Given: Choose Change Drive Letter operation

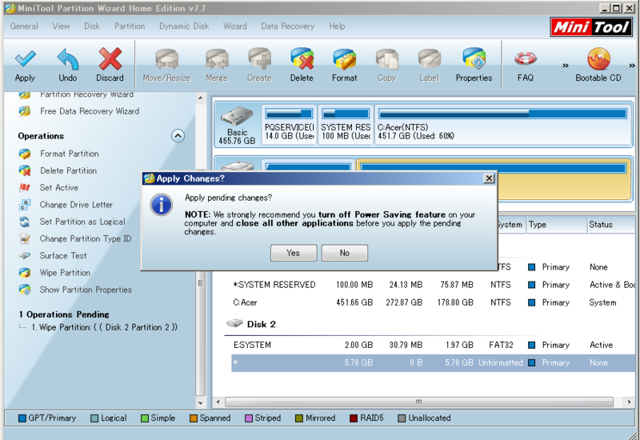Looking at the screenshot, I should [76, 205].
